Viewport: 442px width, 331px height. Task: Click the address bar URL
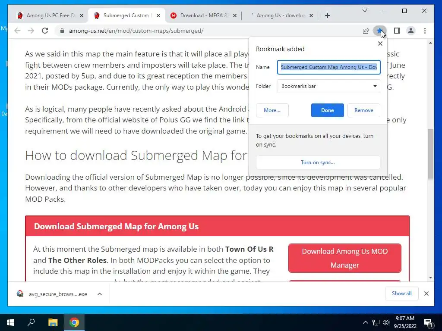(x=136, y=31)
